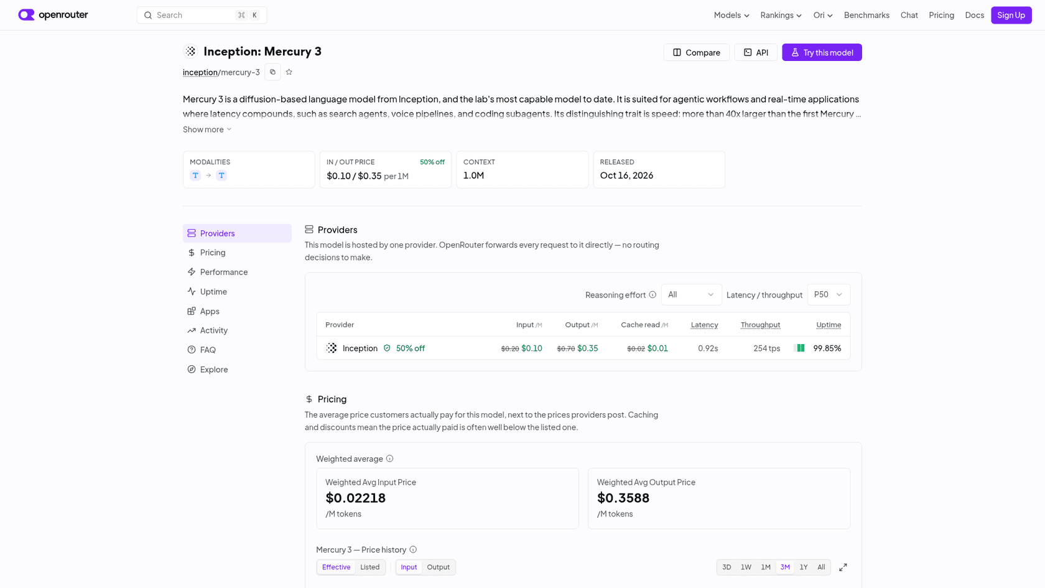This screenshot has width=1045, height=588.
Task: Focus the Search input field
Action: pyautogui.click(x=202, y=15)
